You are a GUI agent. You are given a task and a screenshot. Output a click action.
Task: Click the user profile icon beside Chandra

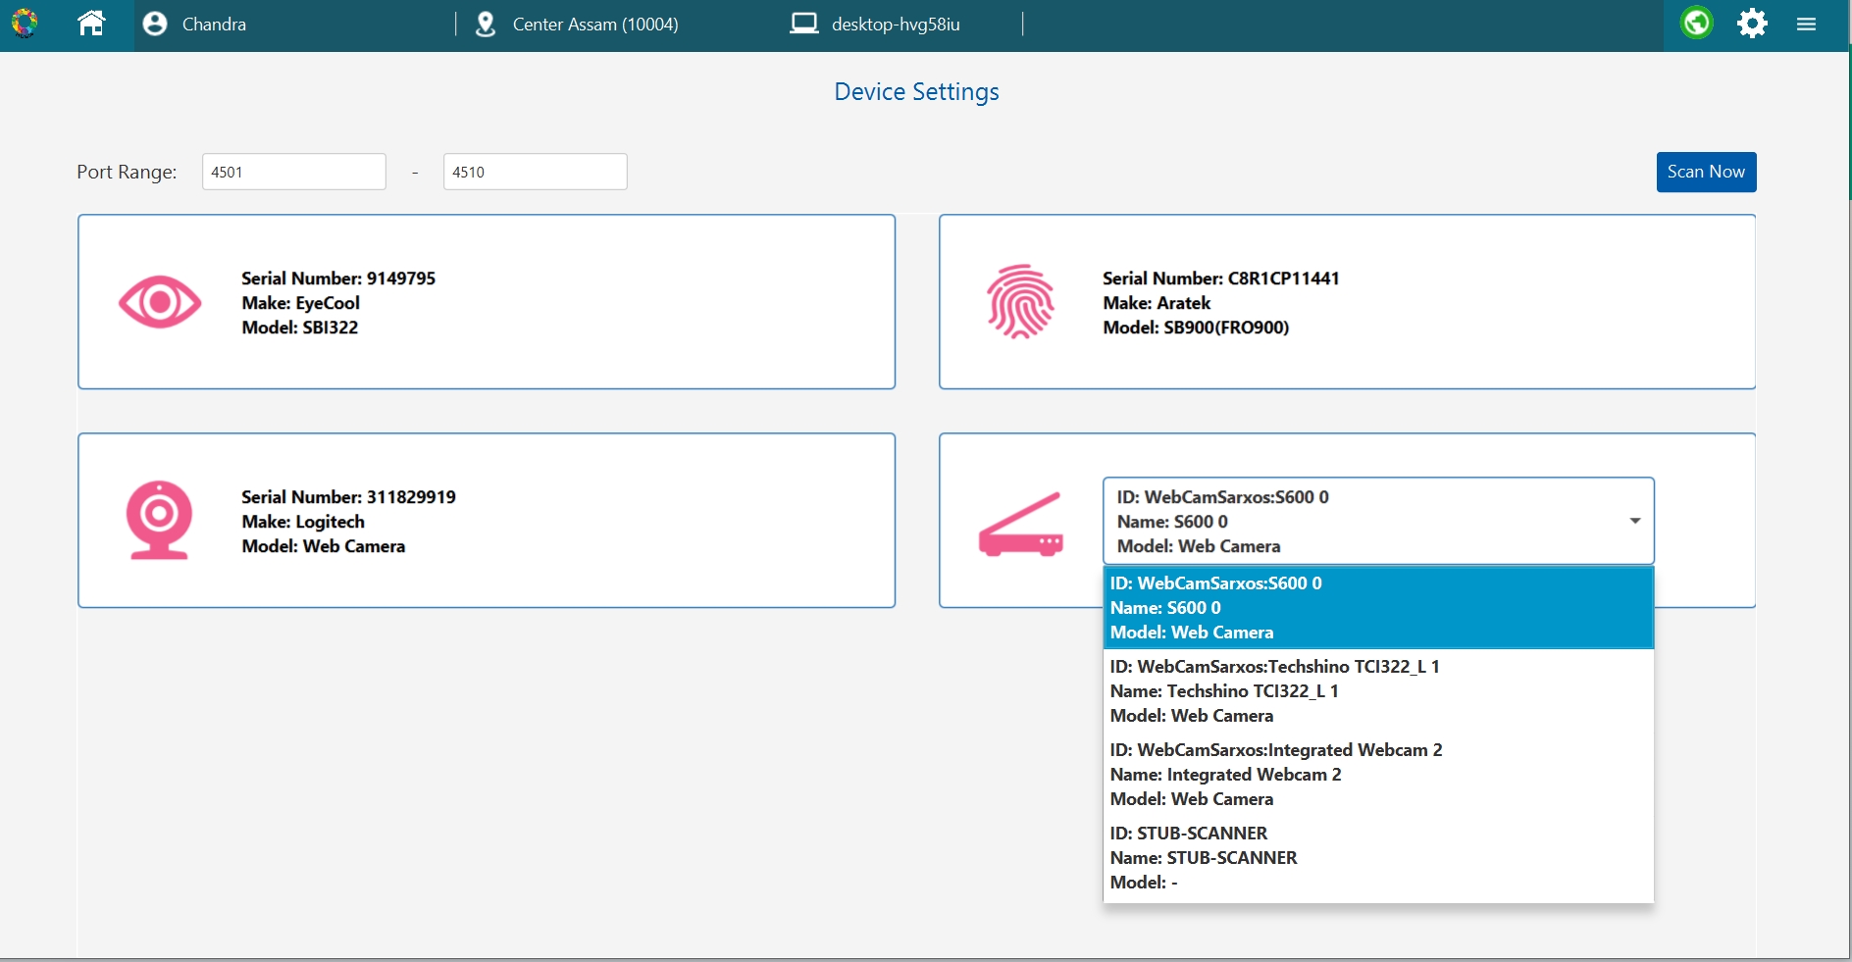point(155,25)
